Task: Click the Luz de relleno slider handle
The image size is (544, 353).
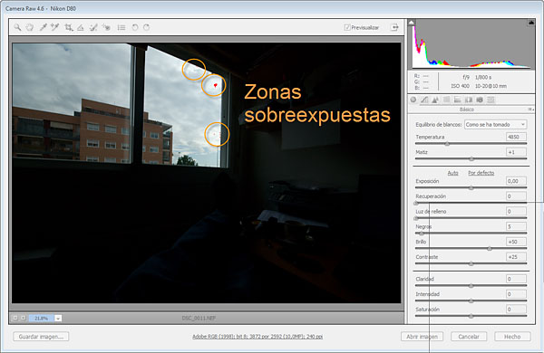Action: (x=416, y=219)
